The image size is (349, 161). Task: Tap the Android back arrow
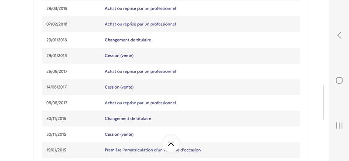point(339,35)
